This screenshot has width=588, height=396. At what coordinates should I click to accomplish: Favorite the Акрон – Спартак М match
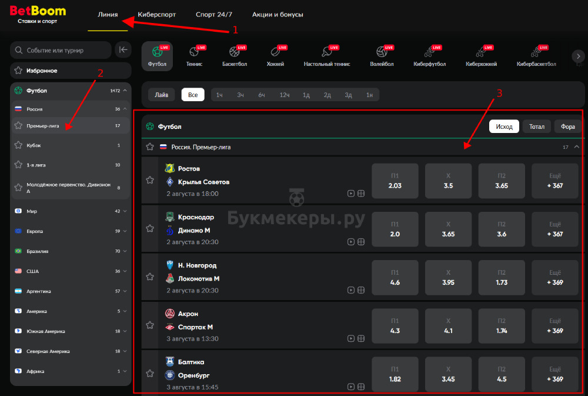150,325
